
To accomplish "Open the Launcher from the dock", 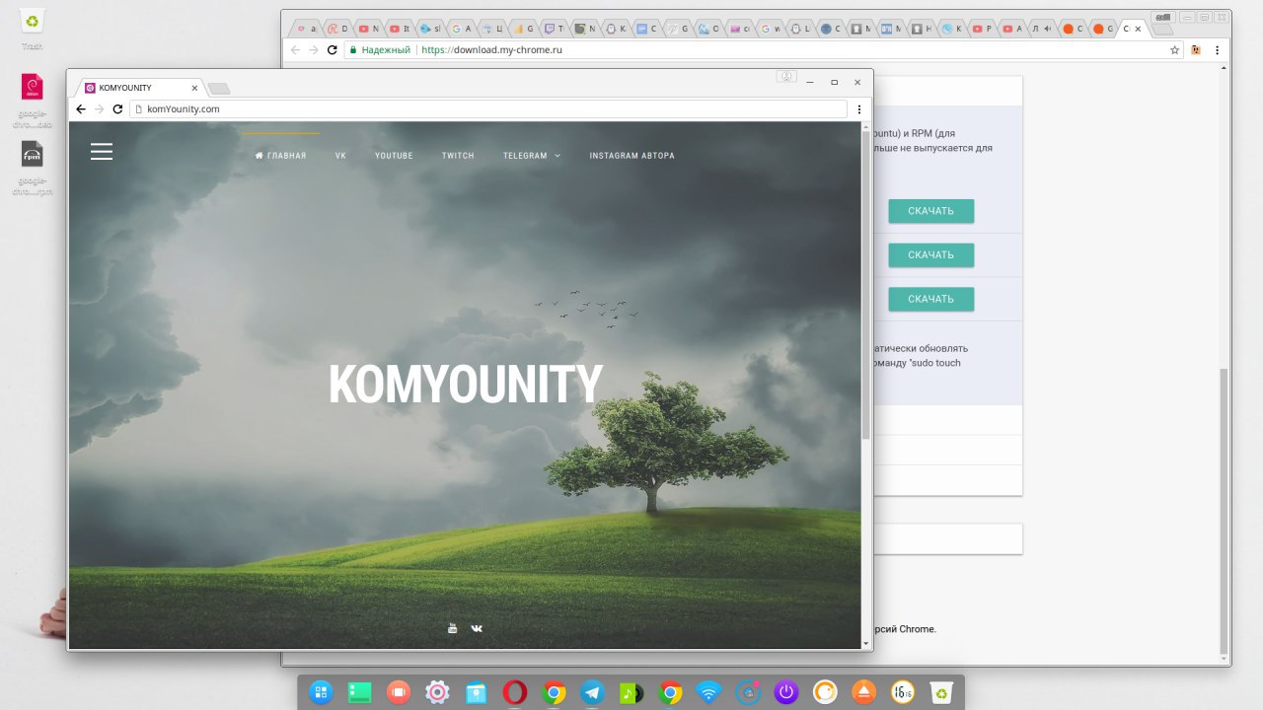I will 322,692.
